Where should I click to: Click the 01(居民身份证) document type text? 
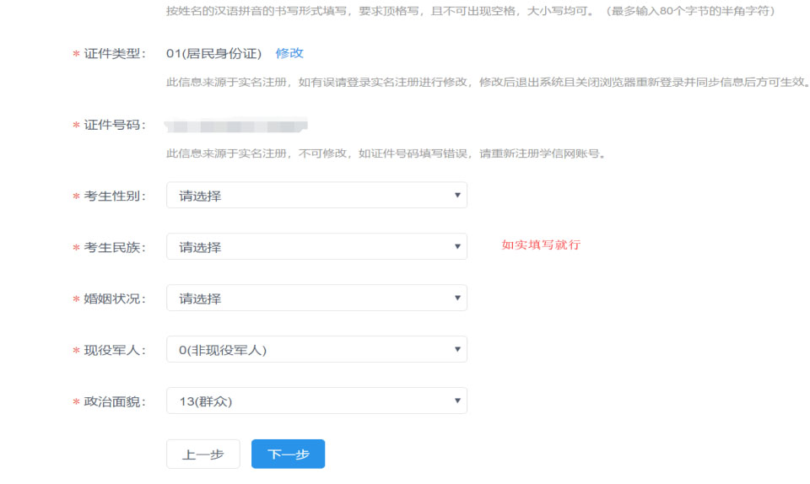pyautogui.click(x=214, y=53)
